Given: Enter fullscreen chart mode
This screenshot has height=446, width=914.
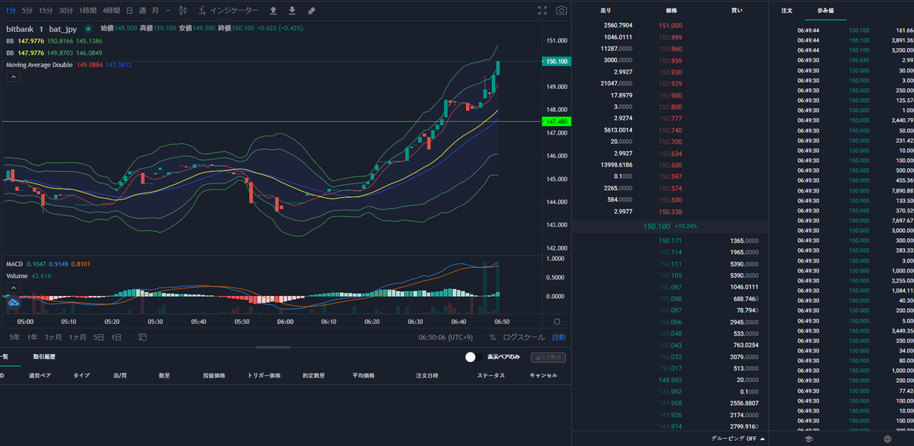Looking at the screenshot, I should [542, 11].
